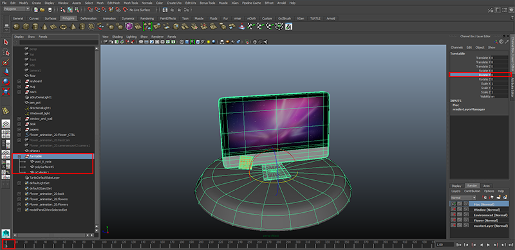Switch to the Rendering shelf tab
This screenshot has width=515, height=250.
[147, 19]
